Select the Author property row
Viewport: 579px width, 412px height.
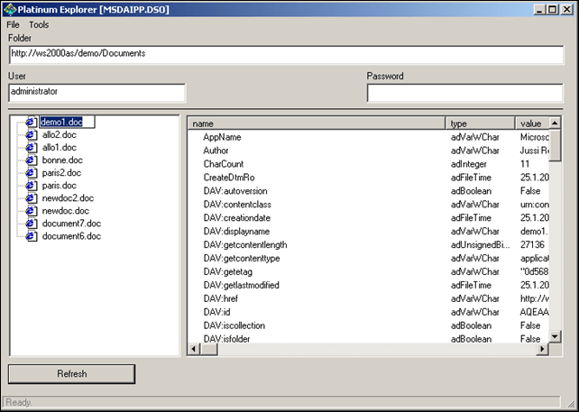[369, 151]
